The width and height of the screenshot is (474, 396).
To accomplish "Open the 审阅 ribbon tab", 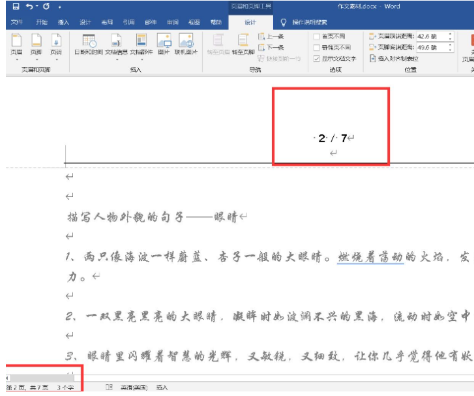I will click(x=173, y=22).
